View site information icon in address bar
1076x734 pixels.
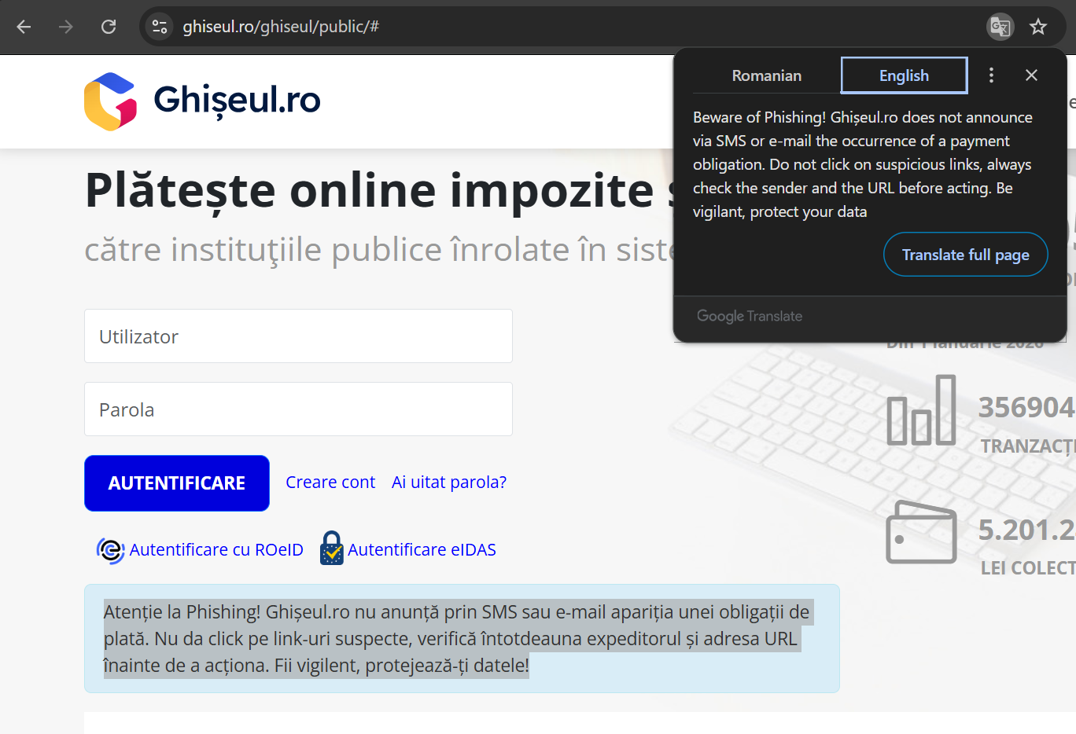coord(160,27)
